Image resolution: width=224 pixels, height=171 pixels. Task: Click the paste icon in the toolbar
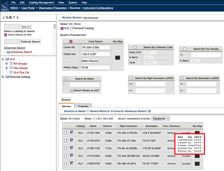(x=10, y=17)
